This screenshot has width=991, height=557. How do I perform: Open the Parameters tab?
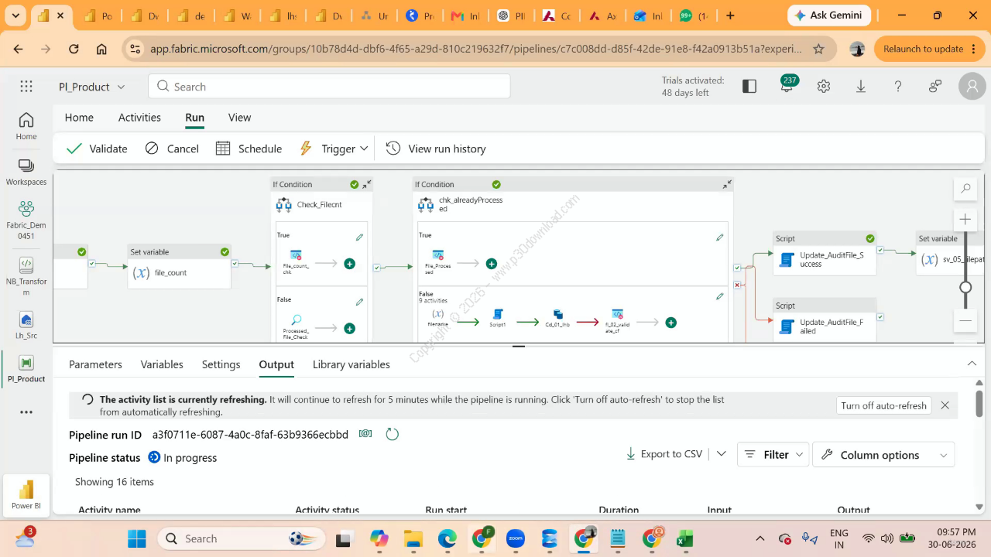(x=95, y=364)
